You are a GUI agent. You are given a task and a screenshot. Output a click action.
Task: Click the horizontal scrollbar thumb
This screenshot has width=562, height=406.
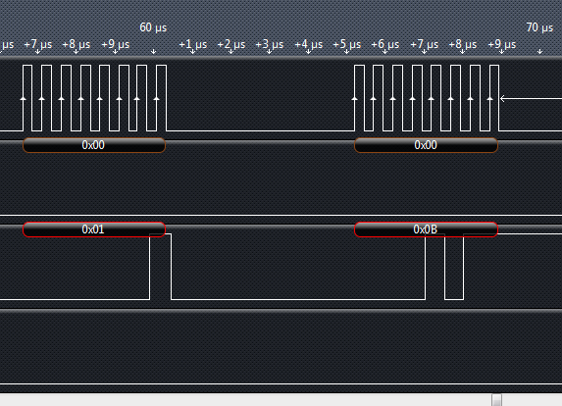(x=496, y=400)
